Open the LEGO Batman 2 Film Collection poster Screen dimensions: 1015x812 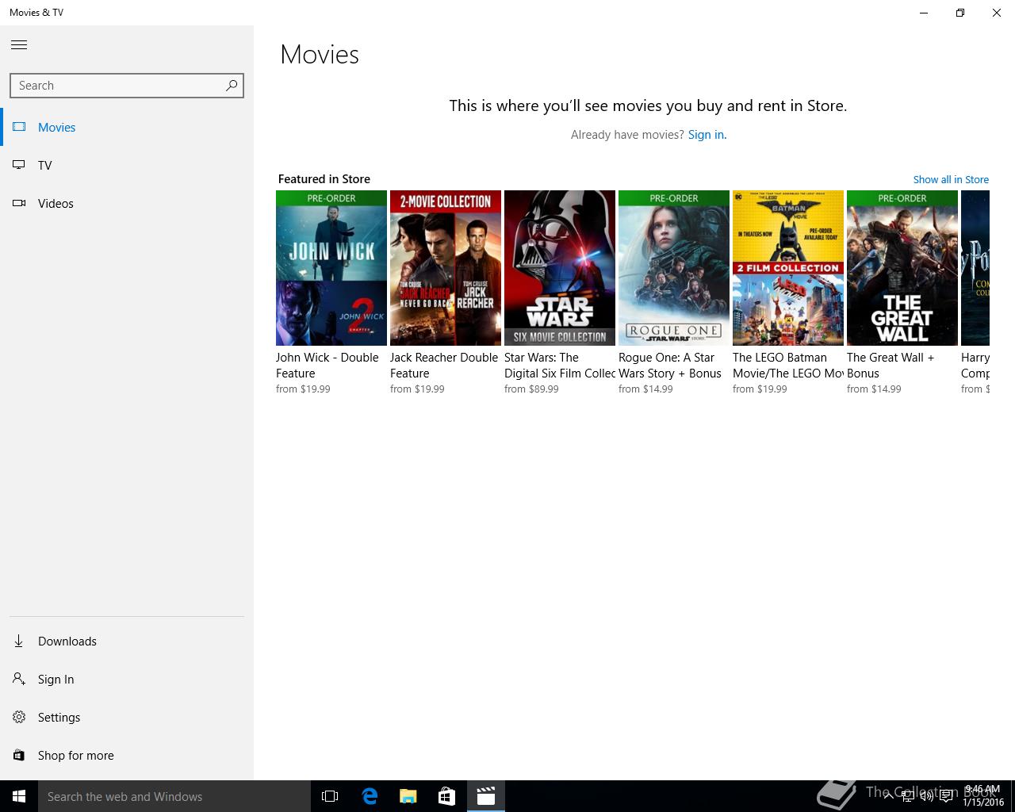788,268
